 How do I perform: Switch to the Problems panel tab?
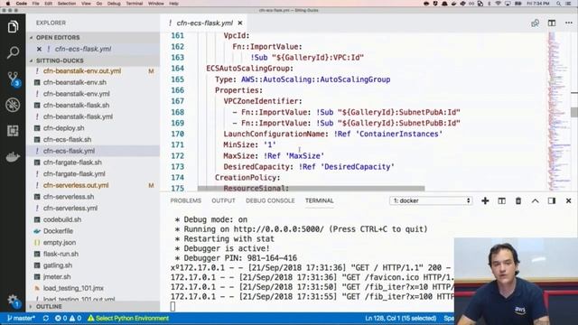[186, 200]
